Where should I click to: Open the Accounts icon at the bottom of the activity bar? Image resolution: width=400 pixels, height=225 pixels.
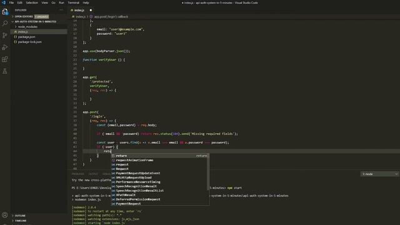click(x=5, y=215)
